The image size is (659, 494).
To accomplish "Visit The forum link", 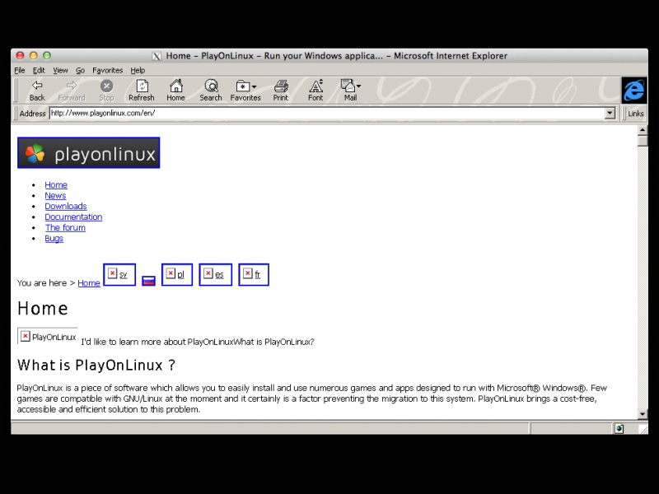I will pos(65,228).
